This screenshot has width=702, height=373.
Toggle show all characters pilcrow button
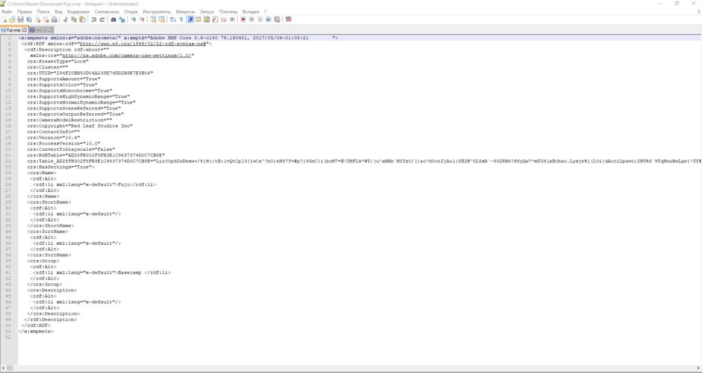tap(182, 19)
